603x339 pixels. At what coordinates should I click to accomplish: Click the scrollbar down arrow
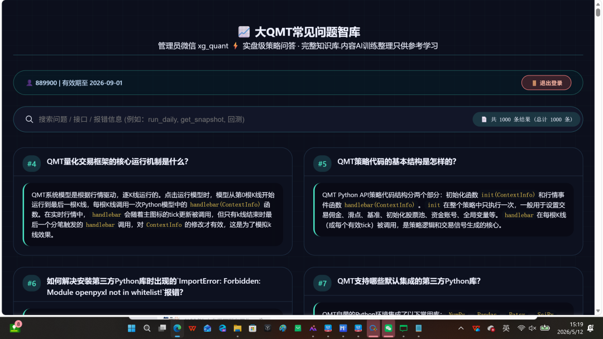(x=598, y=311)
